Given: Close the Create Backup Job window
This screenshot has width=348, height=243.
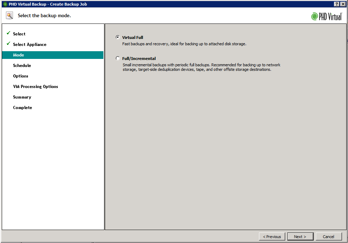Looking at the screenshot, I should click(x=343, y=4).
